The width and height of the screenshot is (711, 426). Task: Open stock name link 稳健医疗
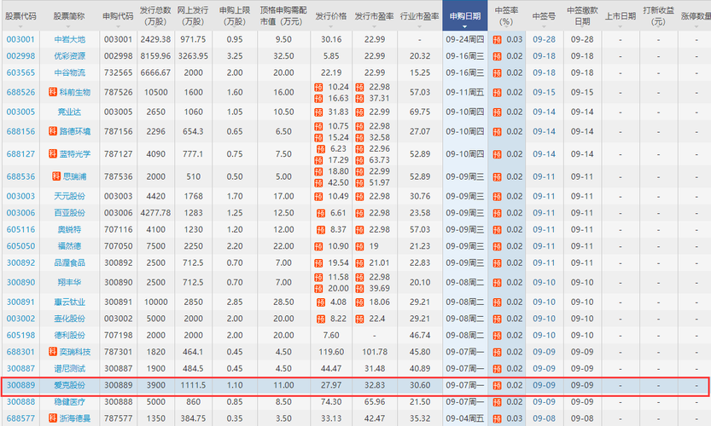coord(69,402)
